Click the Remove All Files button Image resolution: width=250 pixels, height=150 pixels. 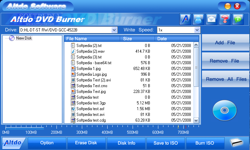[225, 79]
